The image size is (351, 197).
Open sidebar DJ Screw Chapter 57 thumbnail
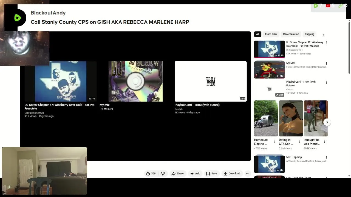tap(269, 49)
